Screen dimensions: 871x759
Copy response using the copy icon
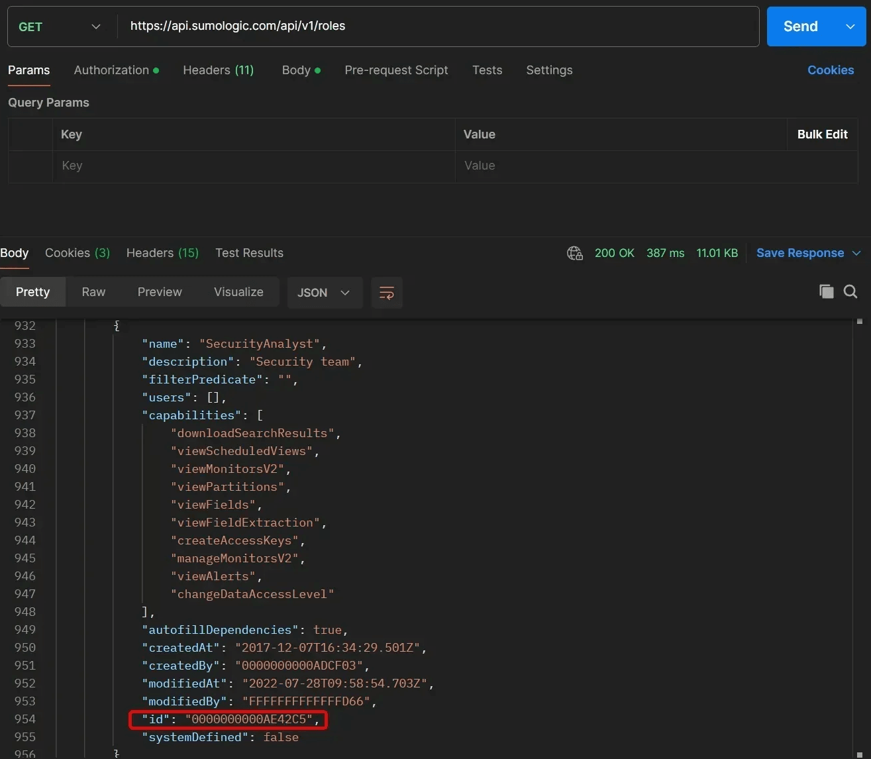(x=826, y=291)
